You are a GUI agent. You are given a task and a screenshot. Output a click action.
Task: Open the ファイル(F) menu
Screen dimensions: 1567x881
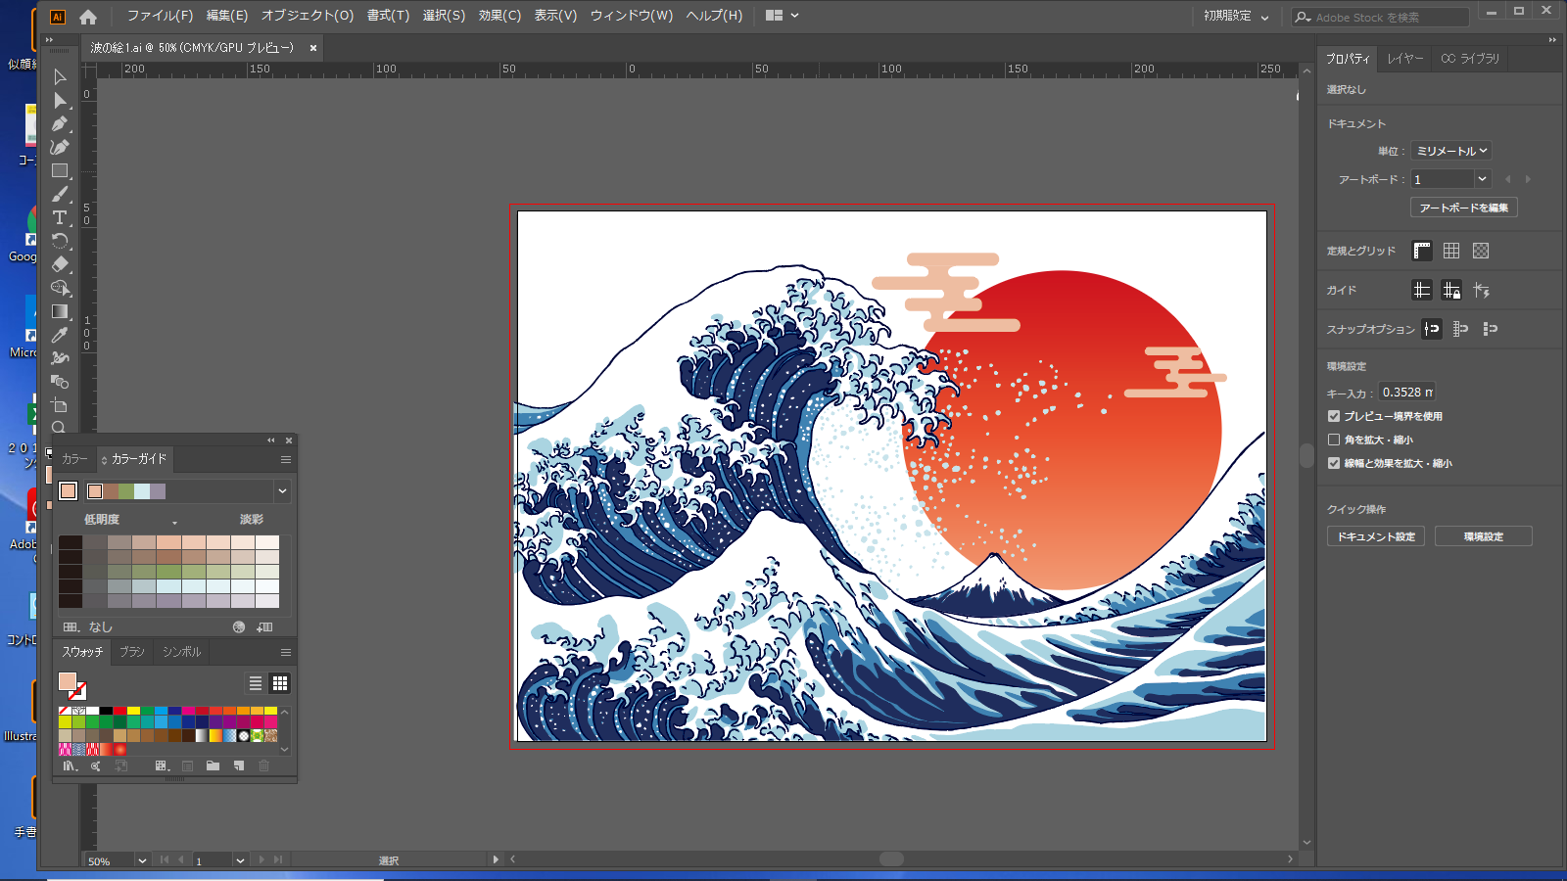[160, 16]
